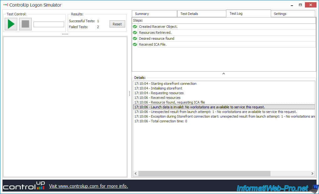Screen dimensions: 319x194
Task: Collapse the Steps panel using the up chevron
Action: tap(224, 74)
